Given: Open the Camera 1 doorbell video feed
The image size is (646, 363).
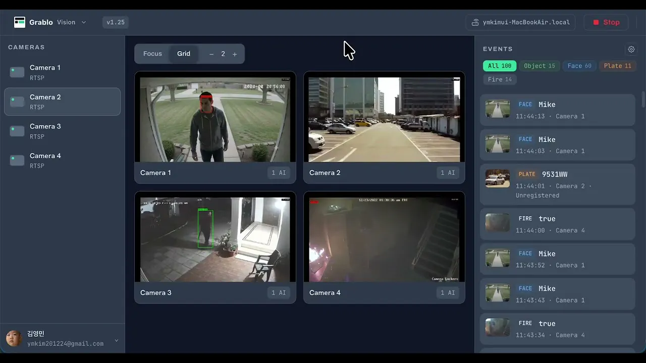Looking at the screenshot, I should [215, 119].
